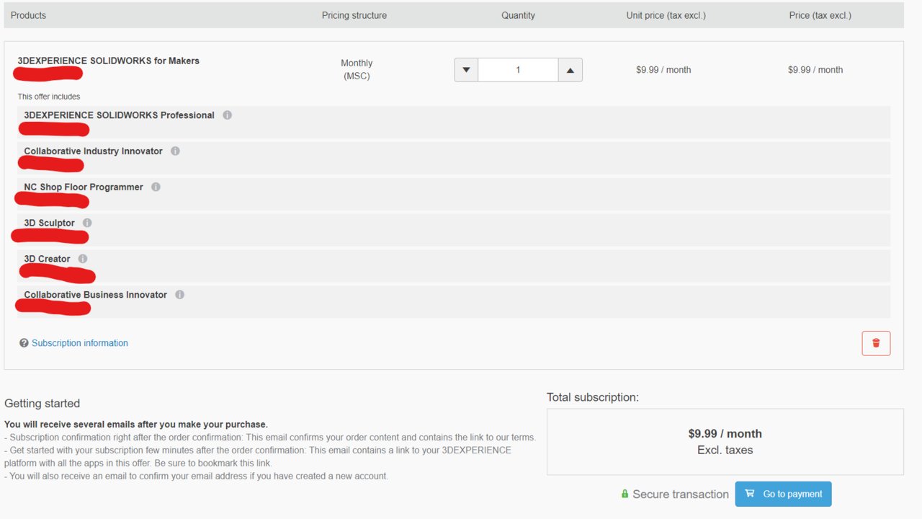Click the green lock Secure transaction icon
The width and height of the screenshot is (922, 519).
(625, 494)
